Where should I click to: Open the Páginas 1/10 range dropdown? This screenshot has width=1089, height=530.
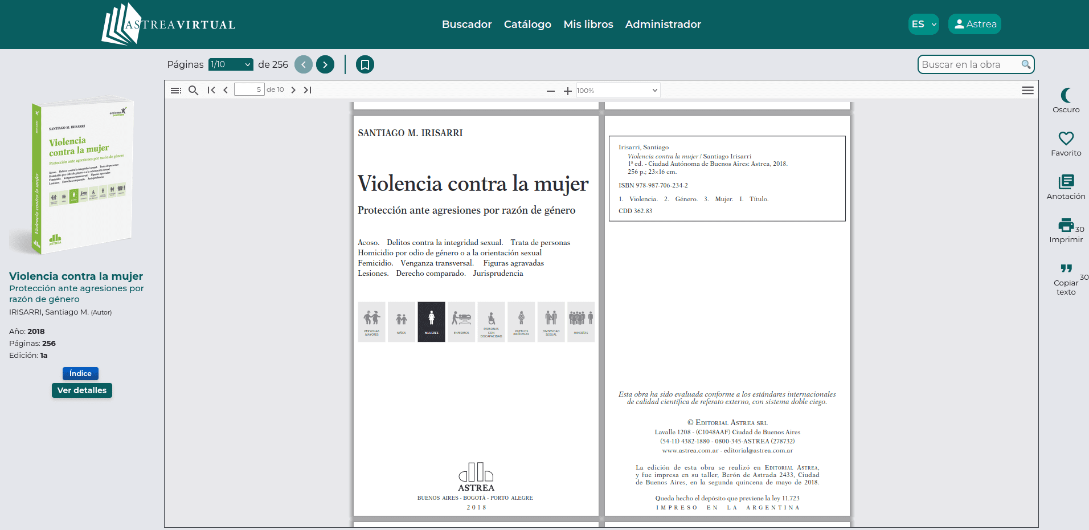pyautogui.click(x=231, y=64)
